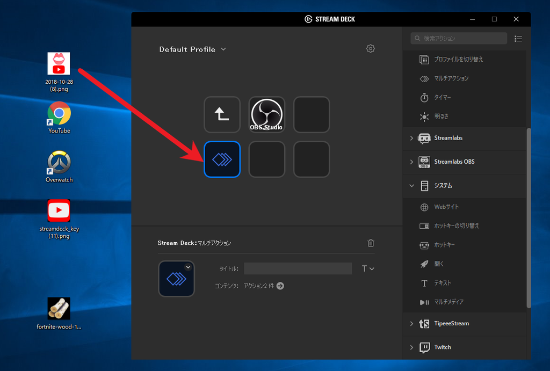Maximize the Stream Deck window
The height and width of the screenshot is (371, 550).
(494, 19)
